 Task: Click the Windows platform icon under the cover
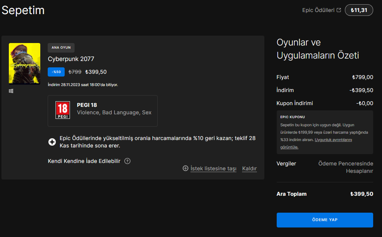[x=11, y=91]
